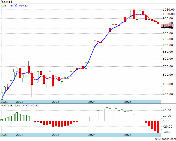This screenshot has height=141, width=176.
Task: Click the 400.00 price axis label
Action: pos(168,94)
